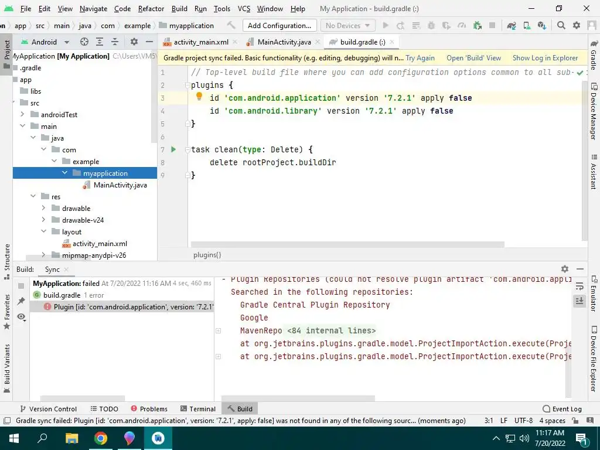Open the Build menu
Image resolution: width=600 pixels, height=450 pixels.
click(x=179, y=8)
